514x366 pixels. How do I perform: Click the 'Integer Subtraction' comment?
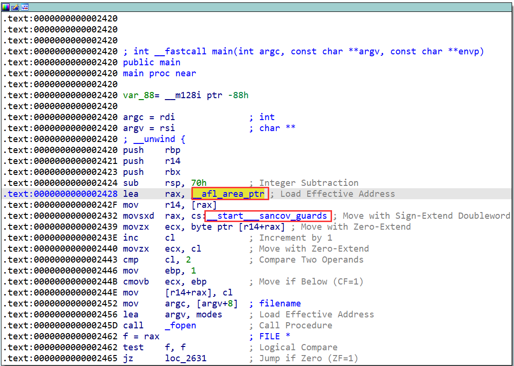coord(309,183)
